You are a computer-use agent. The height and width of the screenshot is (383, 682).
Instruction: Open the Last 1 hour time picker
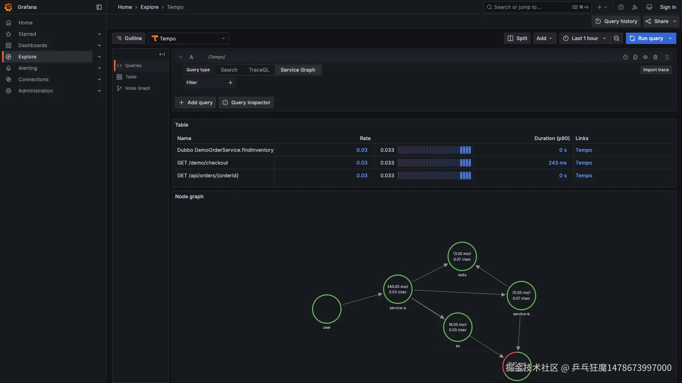pyautogui.click(x=585, y=38)
